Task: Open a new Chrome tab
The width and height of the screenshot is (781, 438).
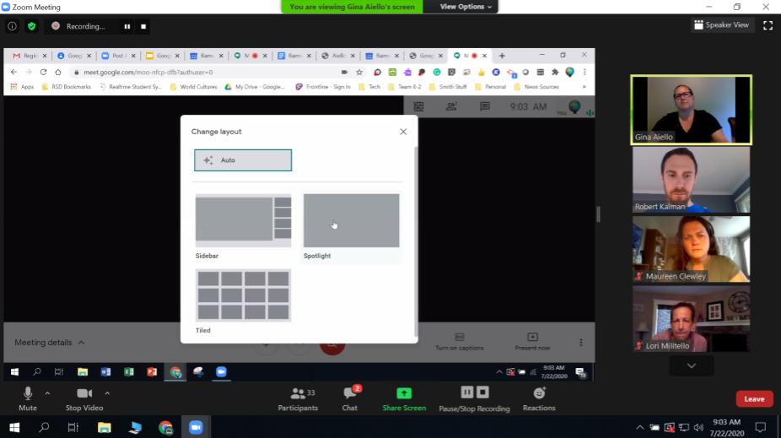Action: [x=502, y=56]
